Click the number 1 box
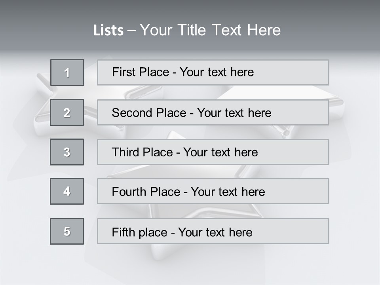This screenshot has width=380, height=285. pyautogui.click(x=67, y=72)
